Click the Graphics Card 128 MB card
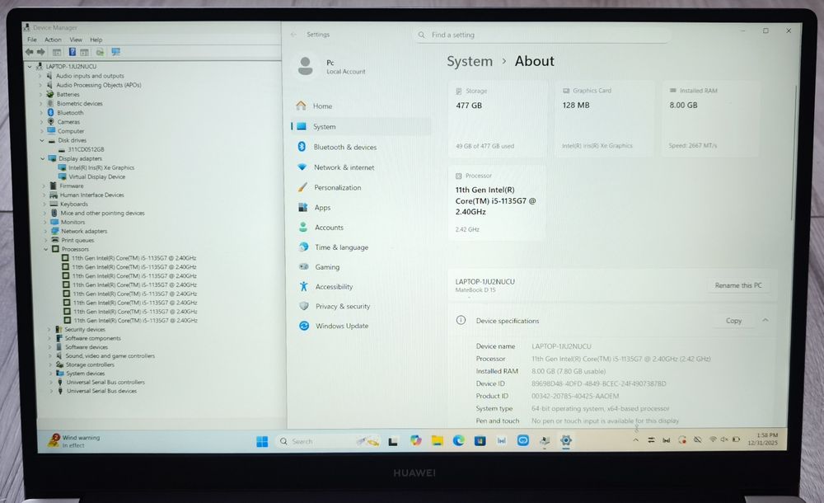This screenshot has width=824, height=503. (x=604, y=119)
